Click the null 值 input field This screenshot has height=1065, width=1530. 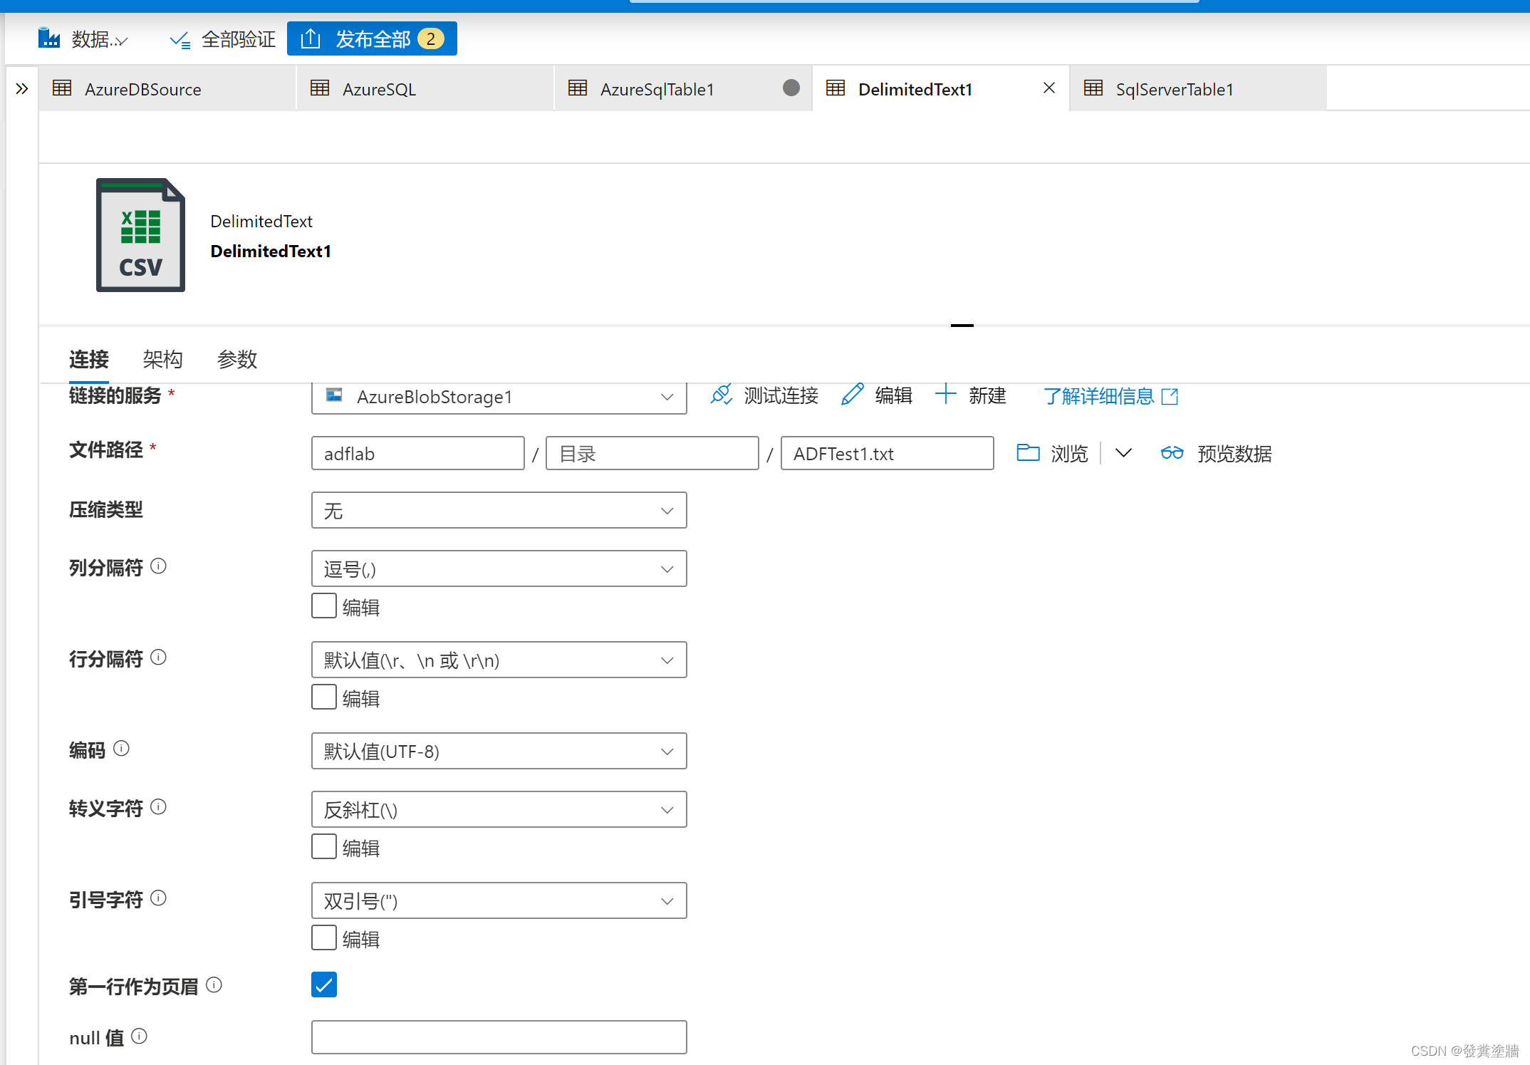point(498,1037)
